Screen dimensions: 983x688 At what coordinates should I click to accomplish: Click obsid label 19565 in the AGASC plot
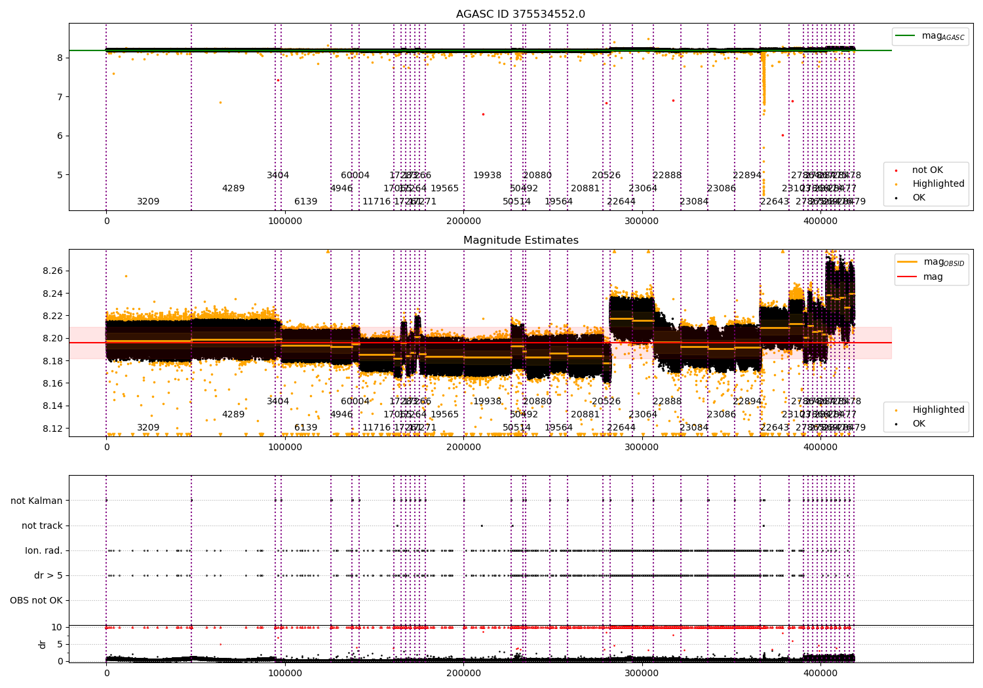click(x=445, y=188)
